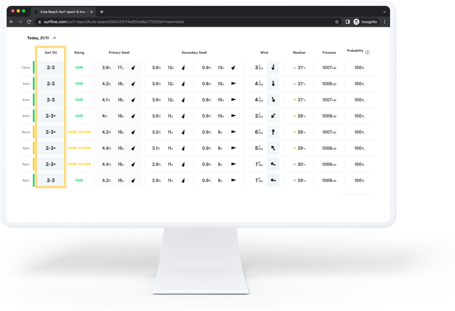Viewport: 455px width, 311px height.
Task: Click the Surf (ft) column header
Action: [x=51, y=53]
